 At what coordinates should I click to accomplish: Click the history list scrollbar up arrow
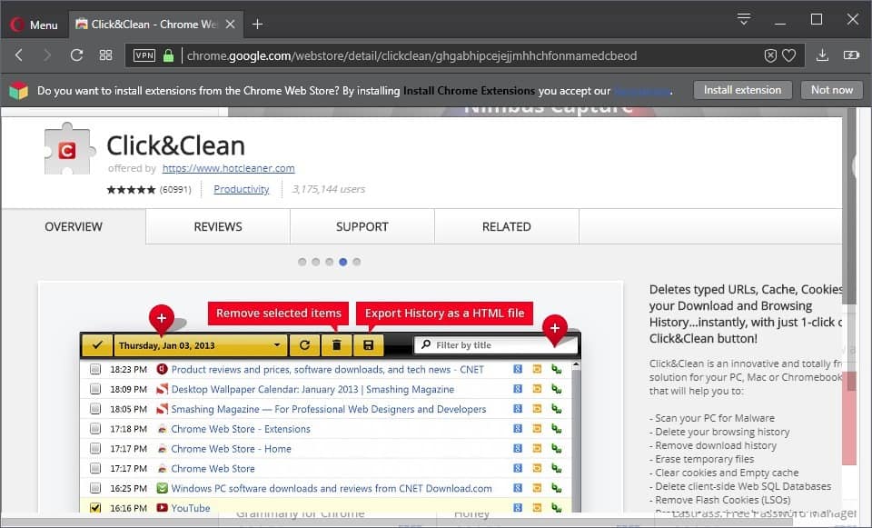coord(576,365)
